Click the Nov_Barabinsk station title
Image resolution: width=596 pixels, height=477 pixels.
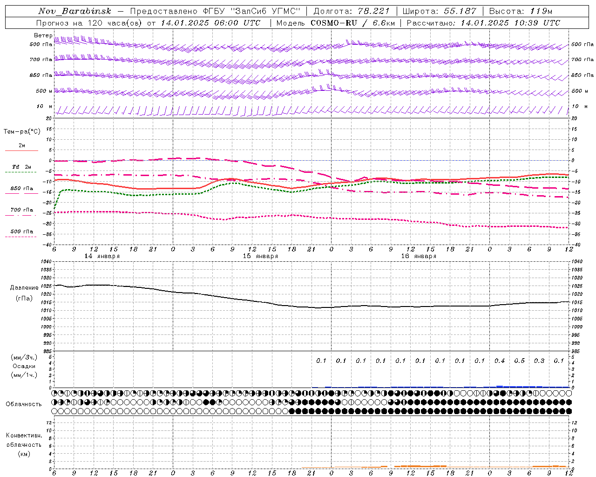point(74,11)
